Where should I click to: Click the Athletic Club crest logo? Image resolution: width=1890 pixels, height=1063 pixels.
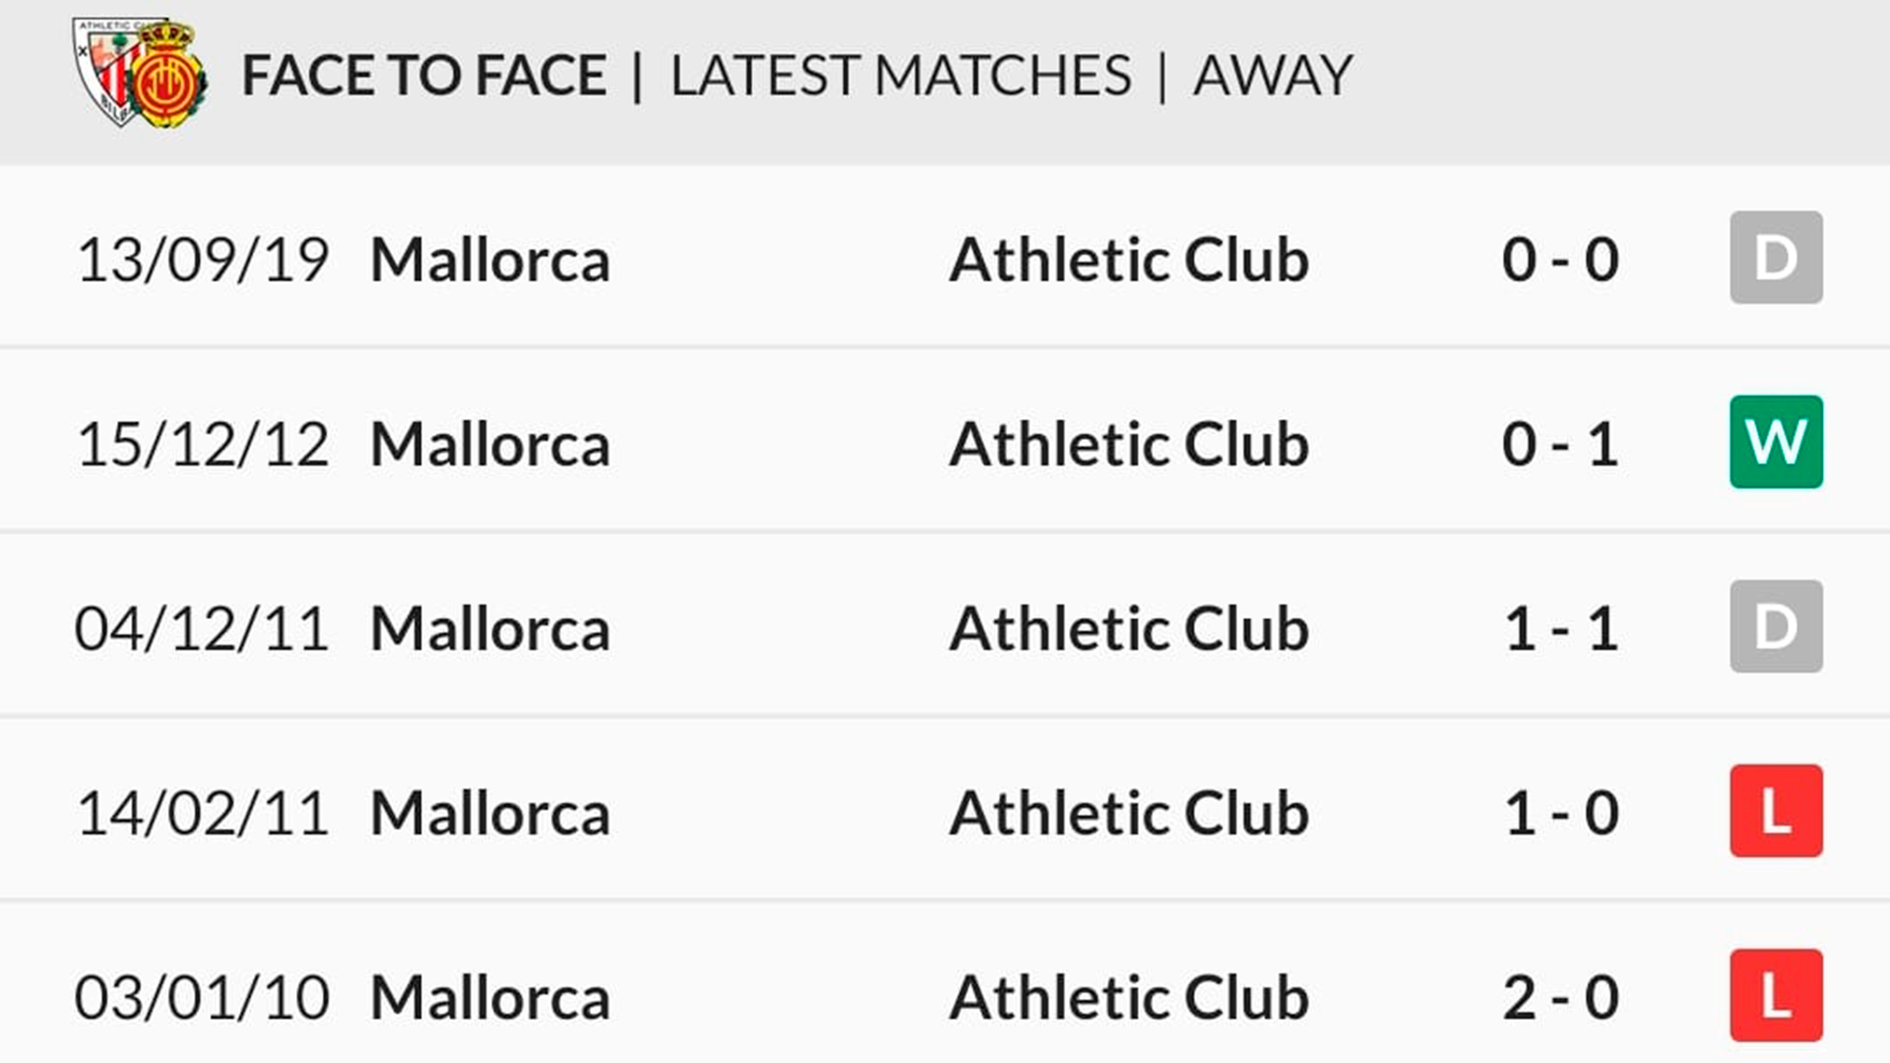(106, 71)
